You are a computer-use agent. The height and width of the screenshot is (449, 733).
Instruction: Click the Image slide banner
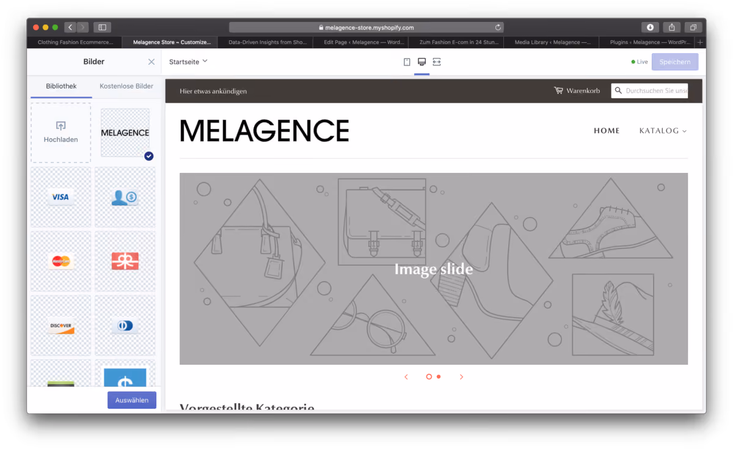point(434,269)
